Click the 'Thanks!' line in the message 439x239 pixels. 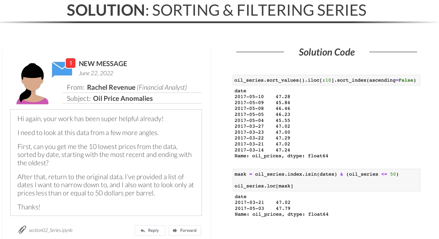click(x=29, y=207)
